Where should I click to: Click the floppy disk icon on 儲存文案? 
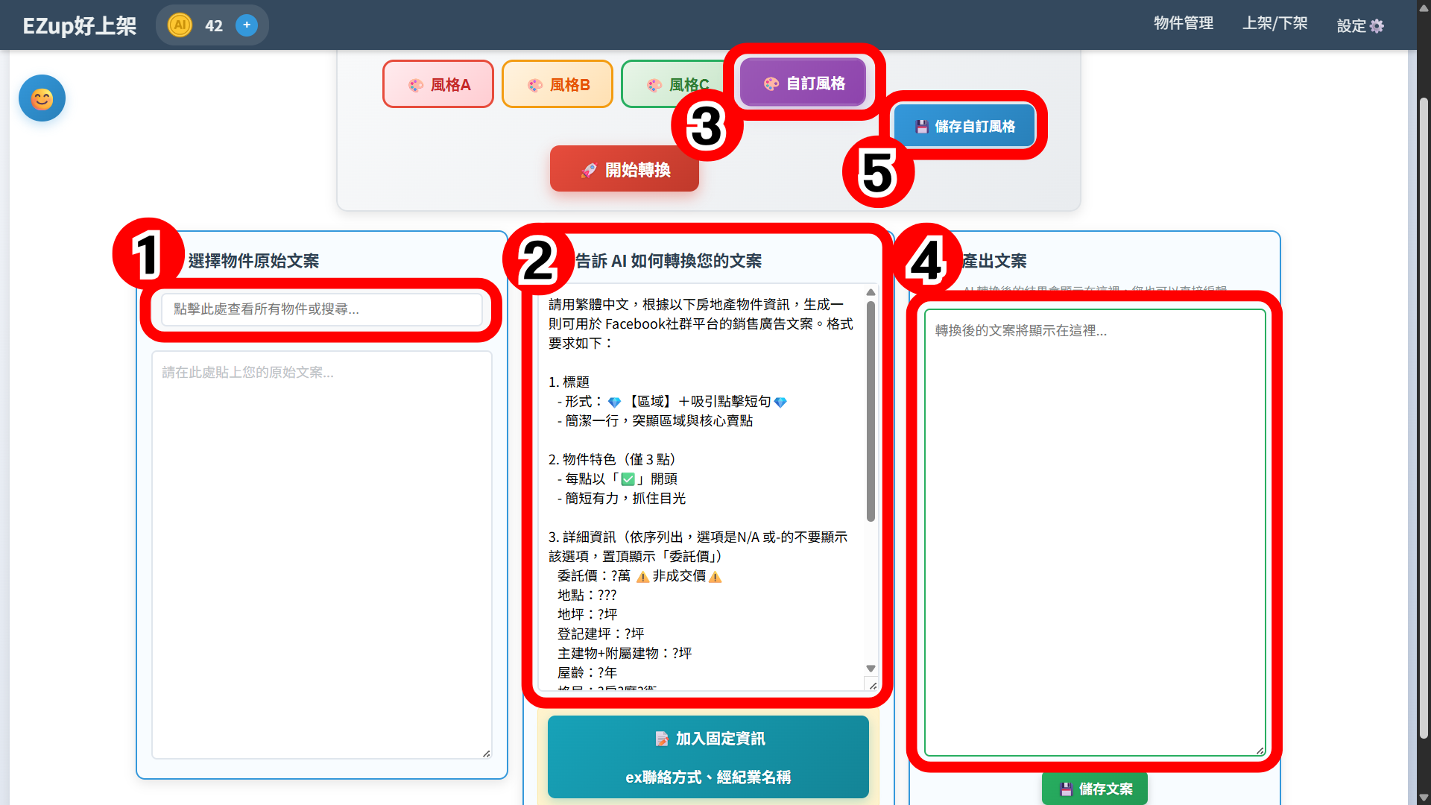click(x=1067, y=789)
